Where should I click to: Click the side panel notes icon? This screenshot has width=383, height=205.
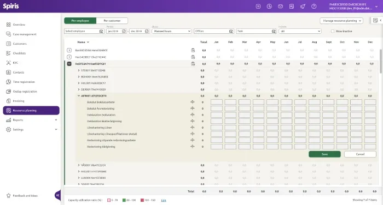375,21
